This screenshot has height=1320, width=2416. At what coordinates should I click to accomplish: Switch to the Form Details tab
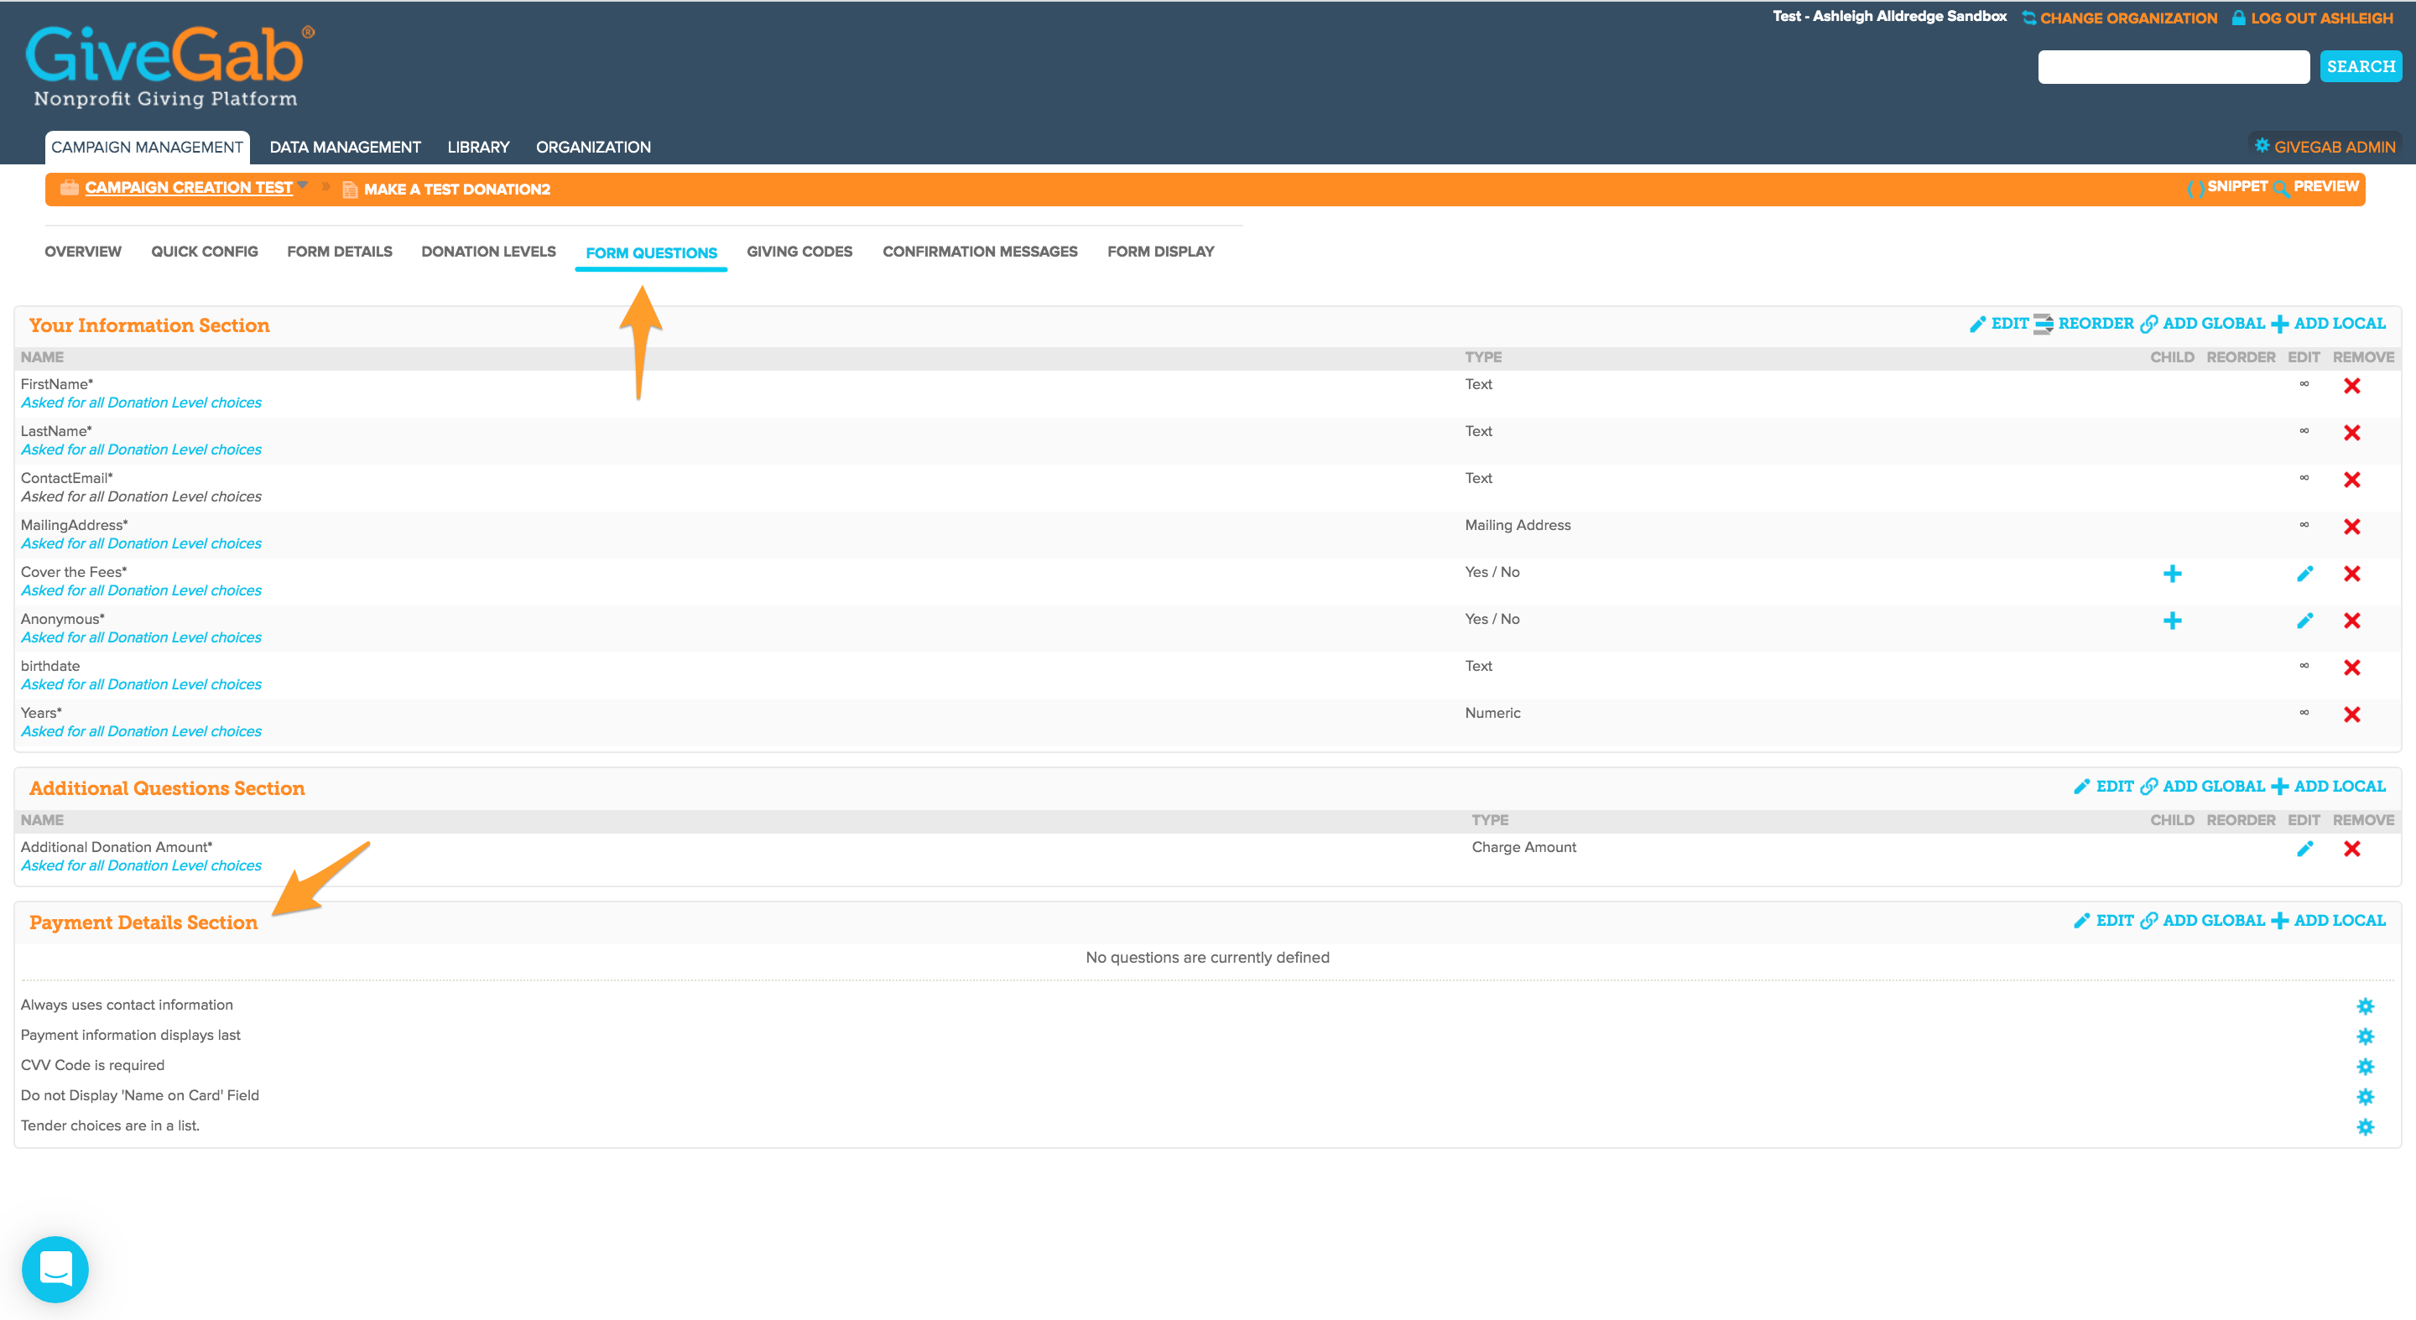340,252
